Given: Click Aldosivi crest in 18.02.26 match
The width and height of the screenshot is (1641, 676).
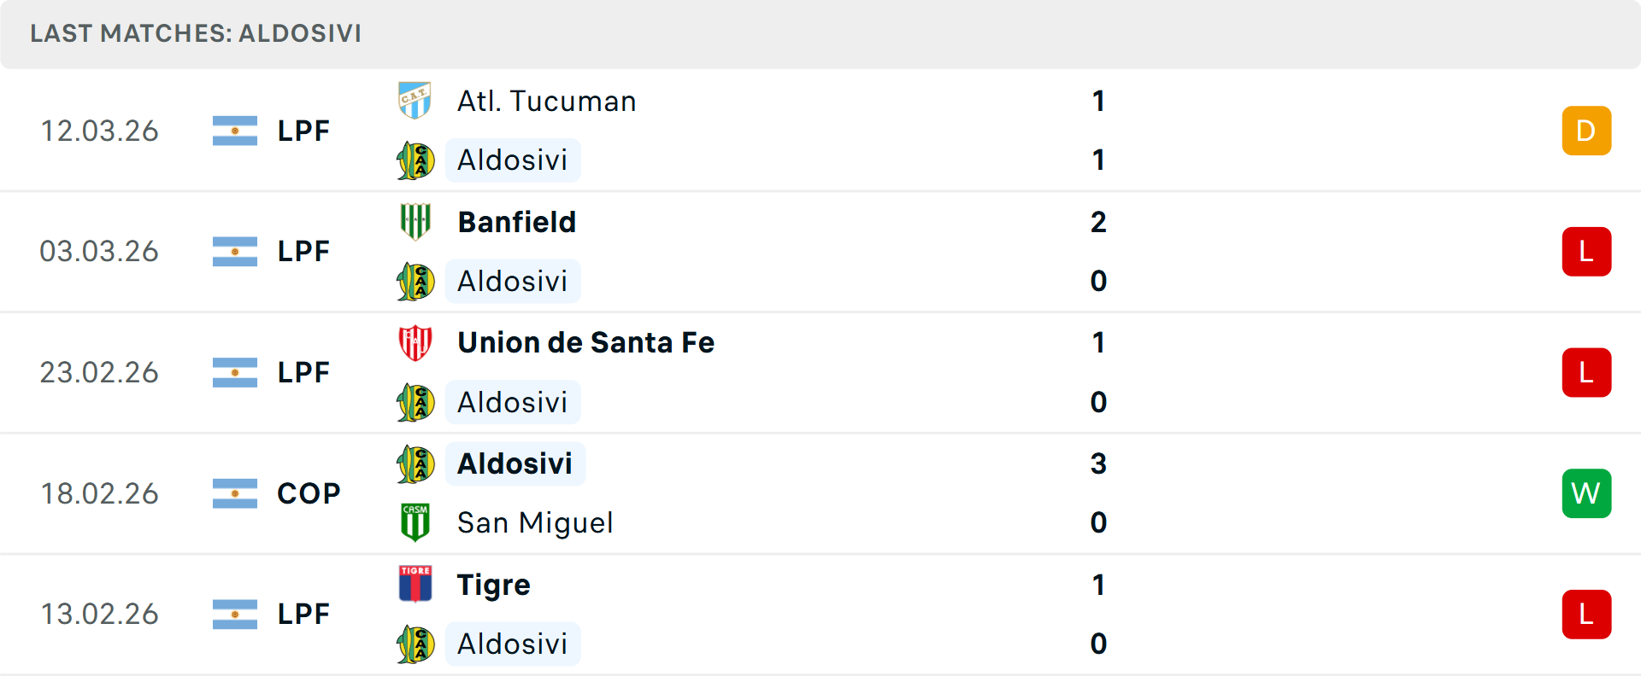Looking at the screenshot, I should 415,464.
